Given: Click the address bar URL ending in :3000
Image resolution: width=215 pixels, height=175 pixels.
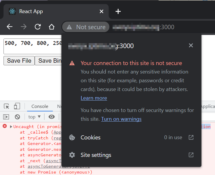Looking at the screenshot, I should click(143, 27).
